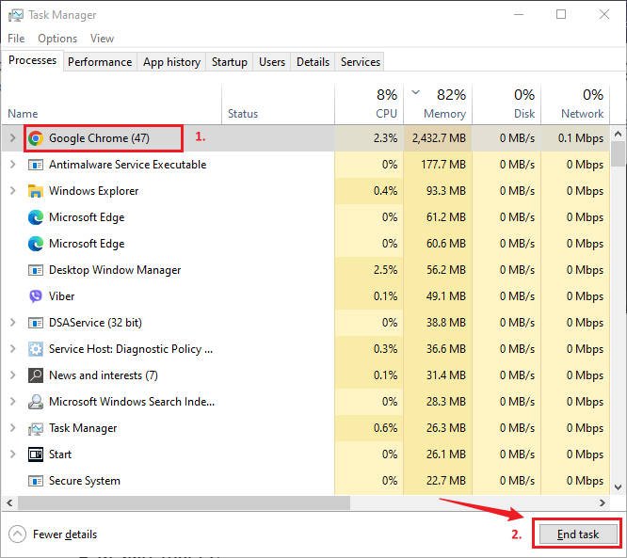Click the Fewer details circular arrow icon
627x558 pixels.
(17, 534)
